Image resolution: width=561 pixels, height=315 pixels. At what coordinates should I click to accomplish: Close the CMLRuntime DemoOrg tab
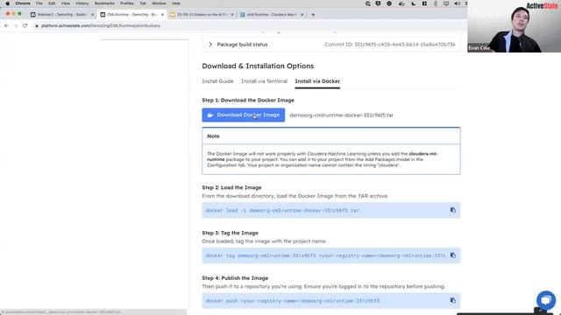click(x=162, y=15)
